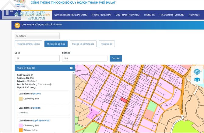Open the Quy hoạch phân khu menu
This screenshot has height=133, width=204.
(x=128, y=15)
